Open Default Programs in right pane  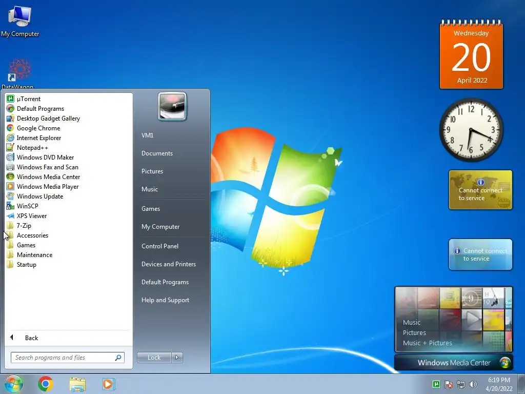click(x=165, y=282)
